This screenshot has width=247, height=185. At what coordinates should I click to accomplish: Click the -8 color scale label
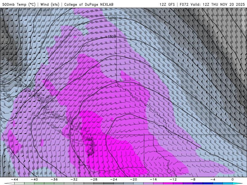(193, 179)
